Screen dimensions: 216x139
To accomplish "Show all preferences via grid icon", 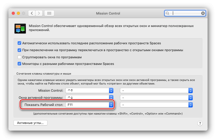I will (49, 13).
